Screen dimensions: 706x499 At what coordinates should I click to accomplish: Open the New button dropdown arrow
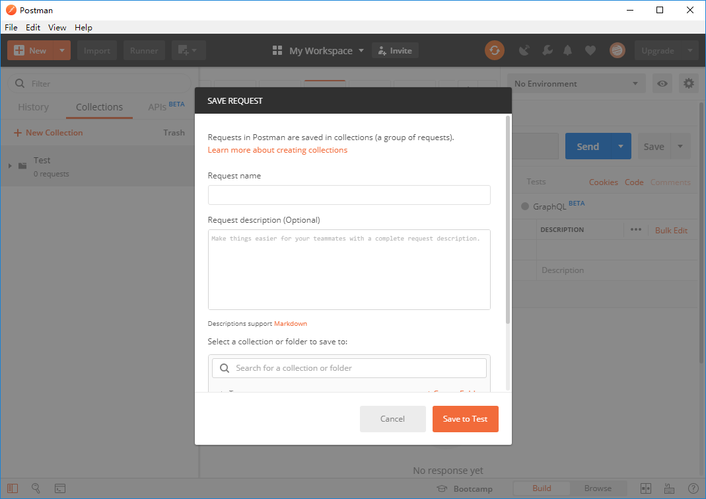pyautogui.click(x=62, y=50)
